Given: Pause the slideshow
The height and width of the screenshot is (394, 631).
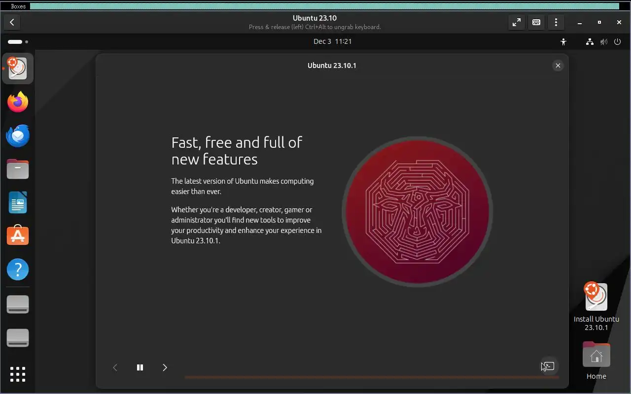Looking at the screenshot, I should click(x=140, y=367).
